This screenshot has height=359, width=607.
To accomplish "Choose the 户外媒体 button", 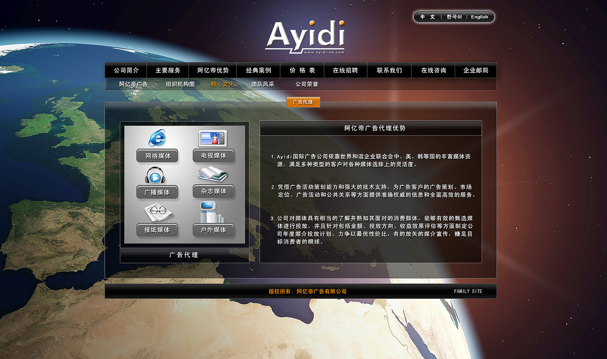I will pos(213,230).
